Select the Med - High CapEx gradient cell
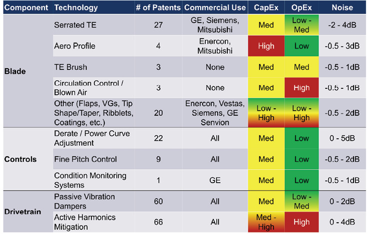369x234 pixels. 266,221
